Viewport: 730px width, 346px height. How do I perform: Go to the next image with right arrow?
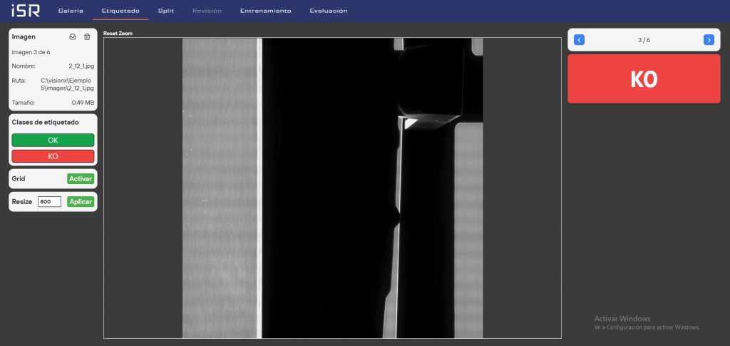tap(708, 40)
